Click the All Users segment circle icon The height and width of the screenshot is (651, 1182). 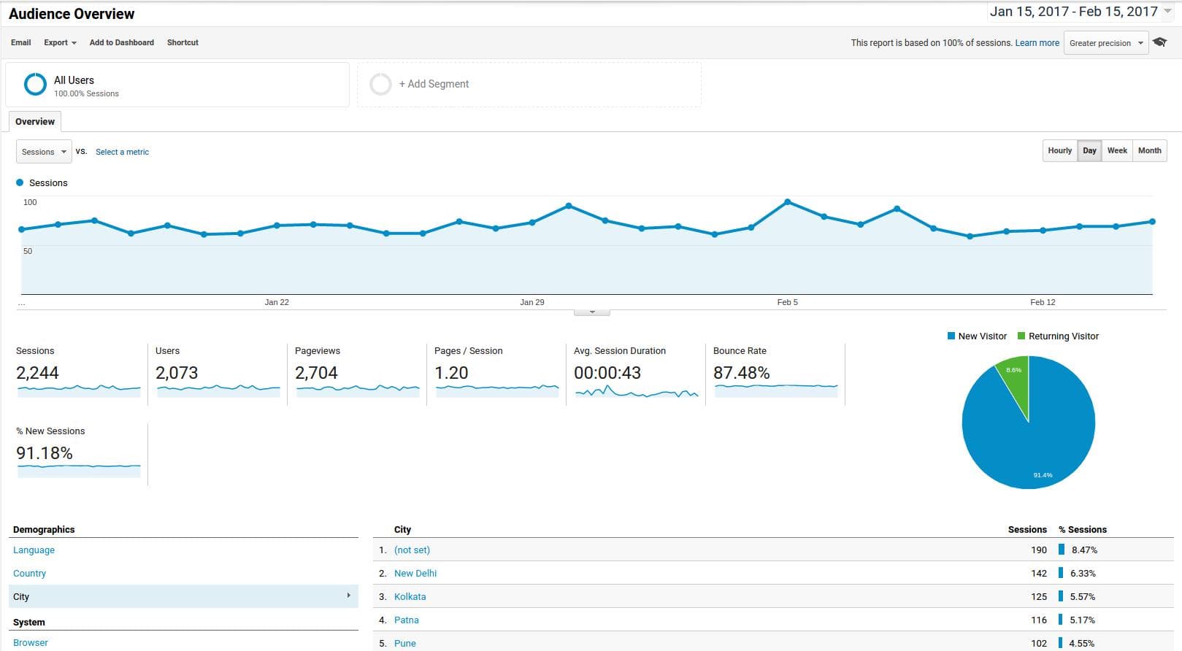click(35, 85)
